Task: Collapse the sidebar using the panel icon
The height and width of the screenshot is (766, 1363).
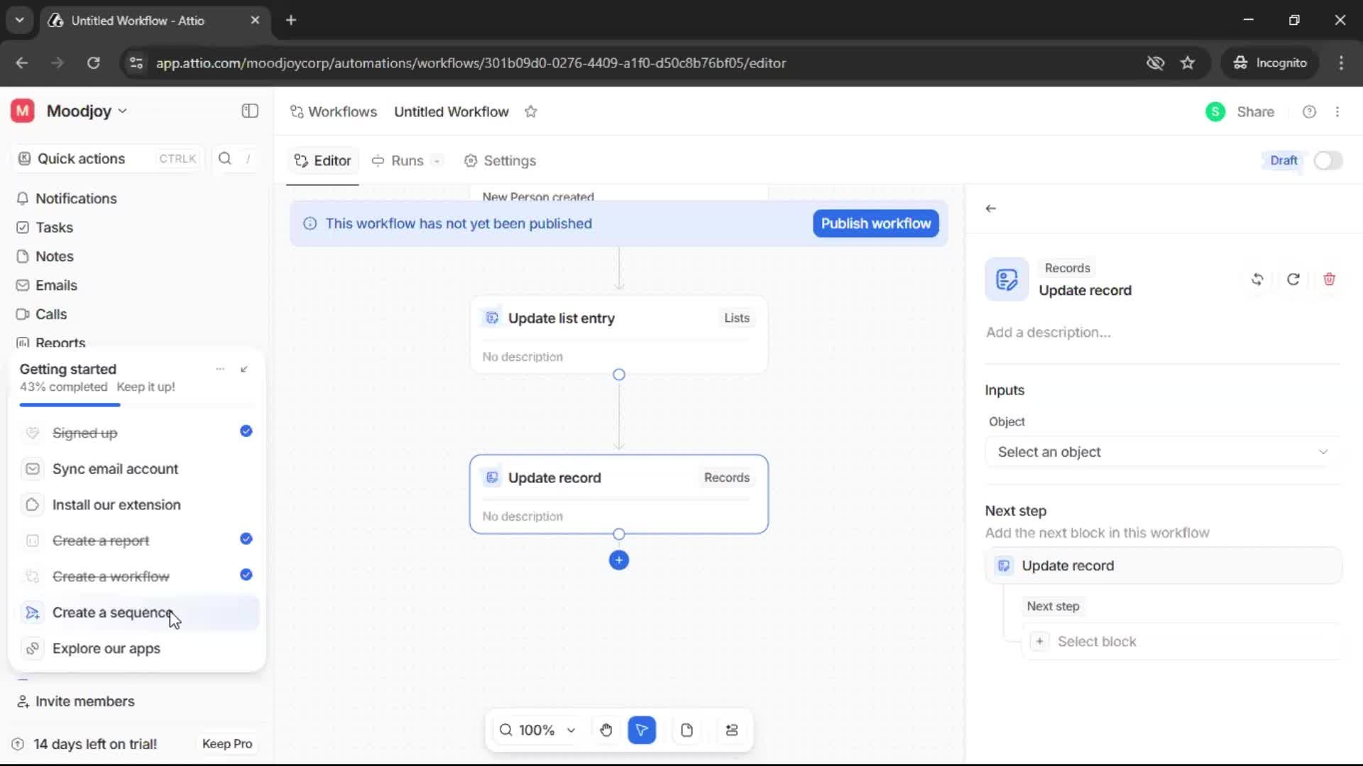Action: [x=249, y=111]
